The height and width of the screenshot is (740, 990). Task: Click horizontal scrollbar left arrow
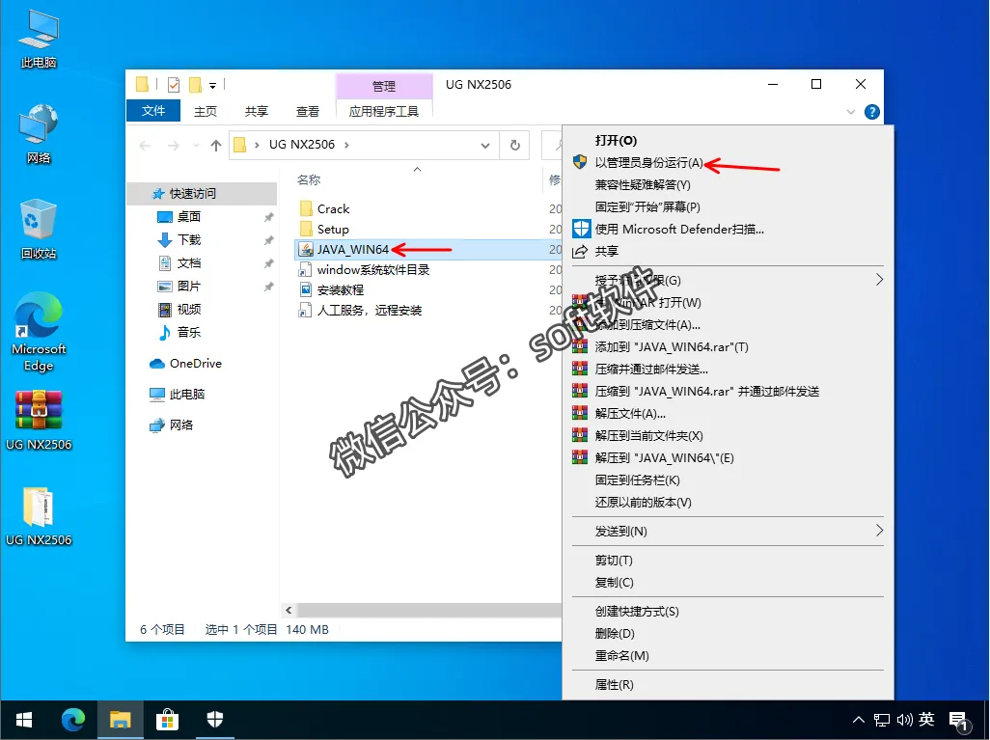(289, 610)
